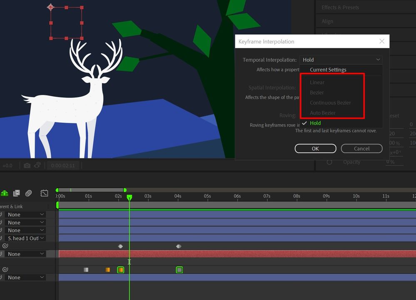The image size is (416, 300).
Task: Click top-right handle of the selection box
Action: (x=82, y=7)
